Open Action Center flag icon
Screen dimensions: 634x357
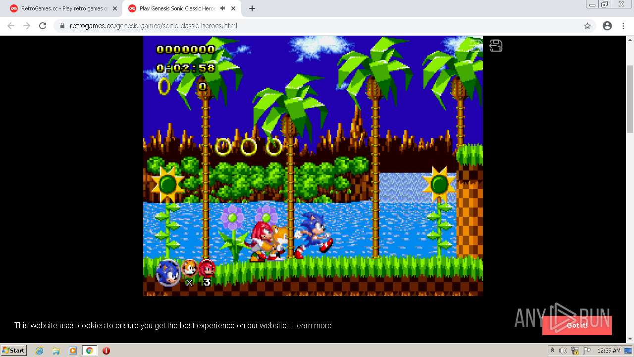coord(587,351)
